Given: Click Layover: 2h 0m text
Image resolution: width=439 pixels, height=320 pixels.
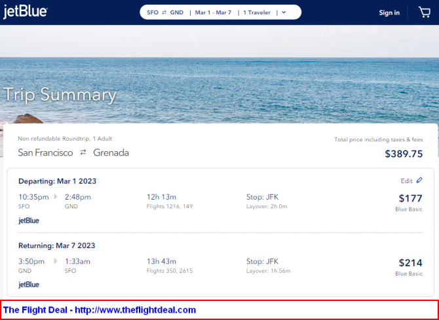Looking at the screenshot, I should pos(267,207).
